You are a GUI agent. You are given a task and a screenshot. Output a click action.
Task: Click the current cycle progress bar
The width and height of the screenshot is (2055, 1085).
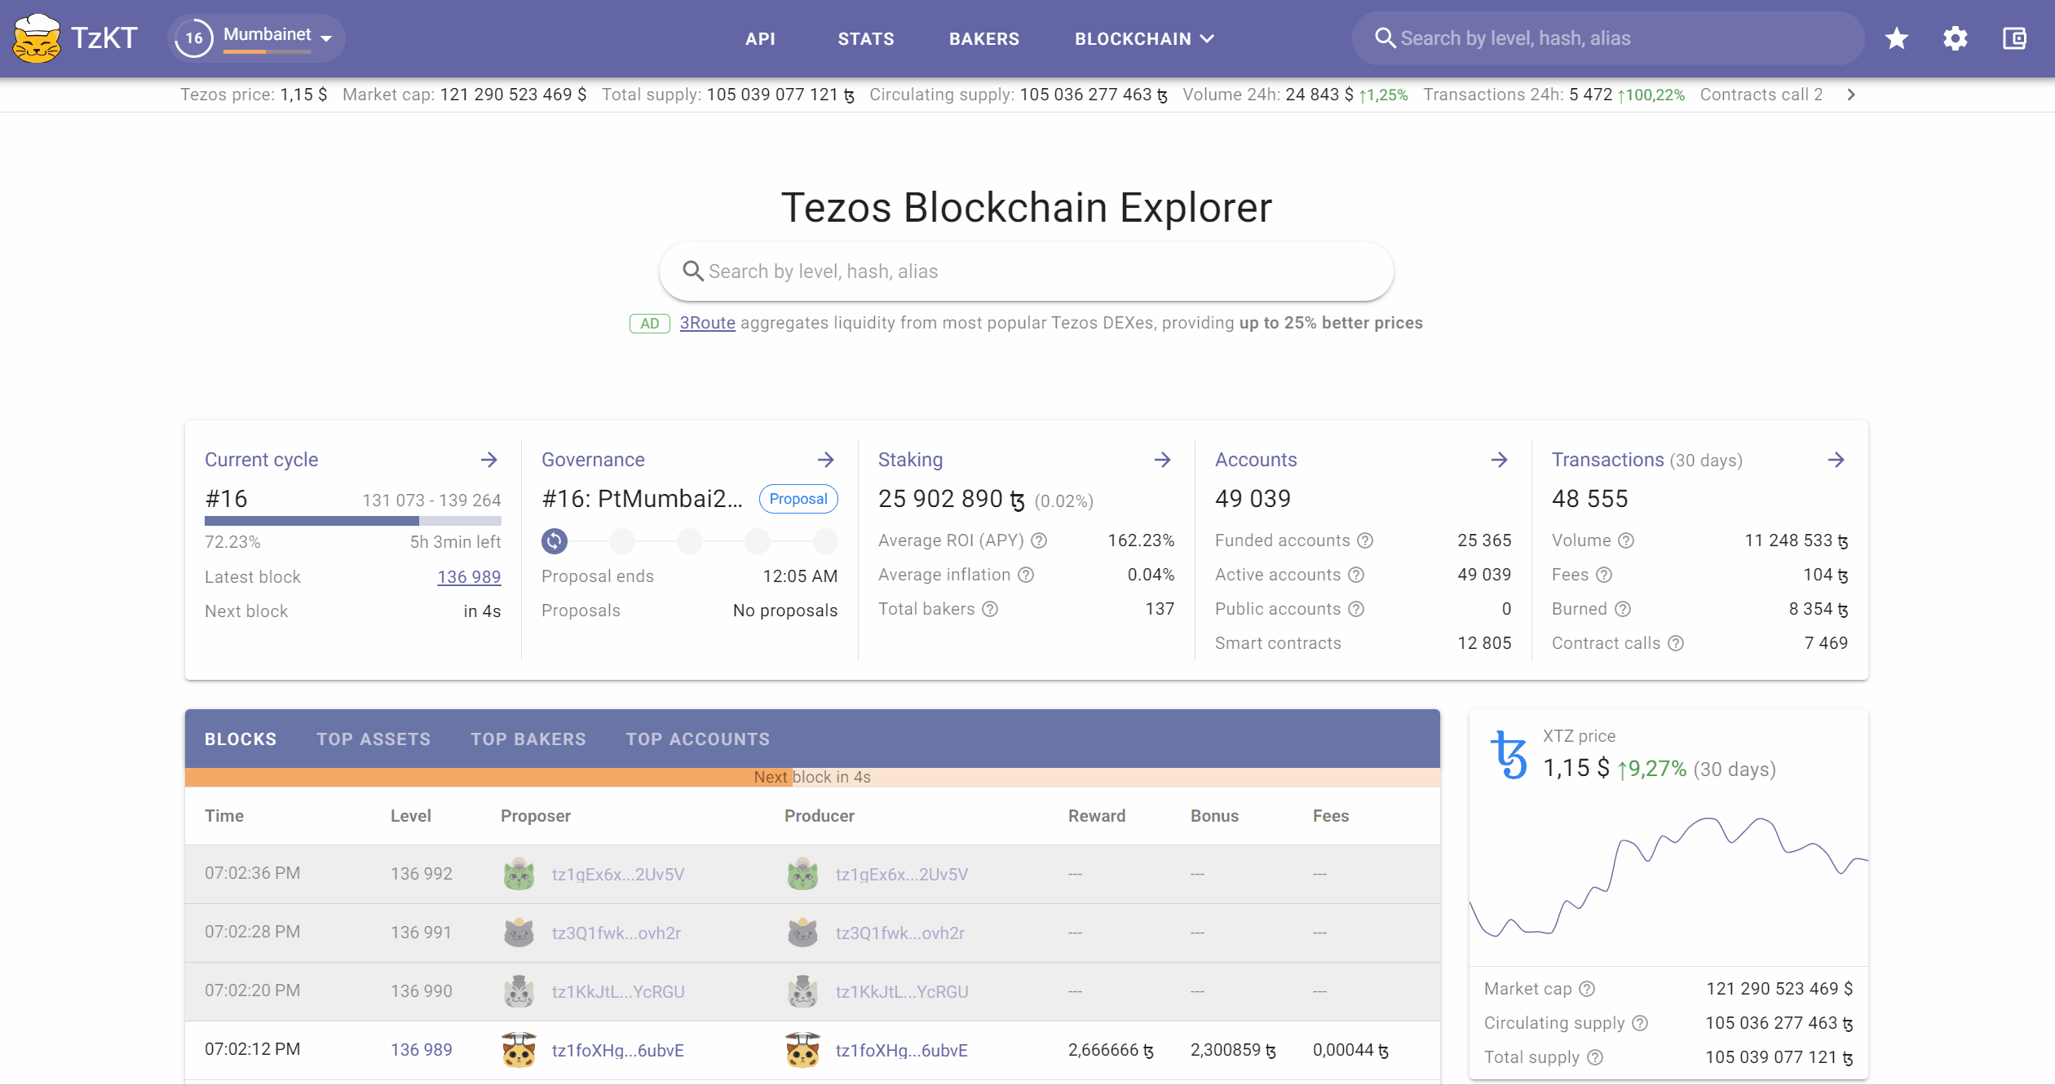click(352, 520)
